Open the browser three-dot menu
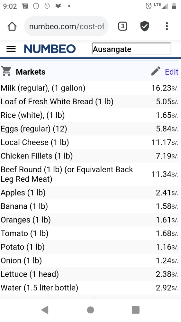The image size is (181, 322). click(167, 26)
